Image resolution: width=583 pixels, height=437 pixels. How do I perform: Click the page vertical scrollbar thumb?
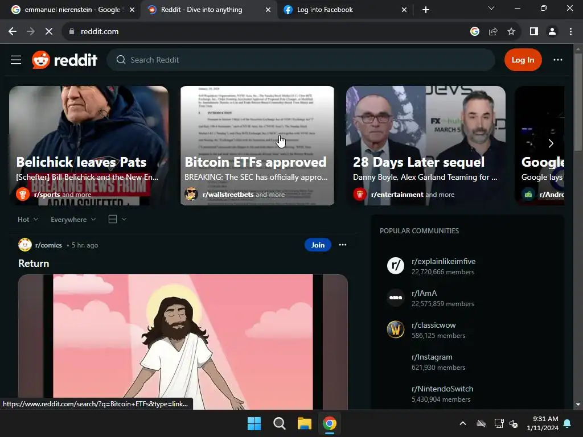click(x=577, y=102)
